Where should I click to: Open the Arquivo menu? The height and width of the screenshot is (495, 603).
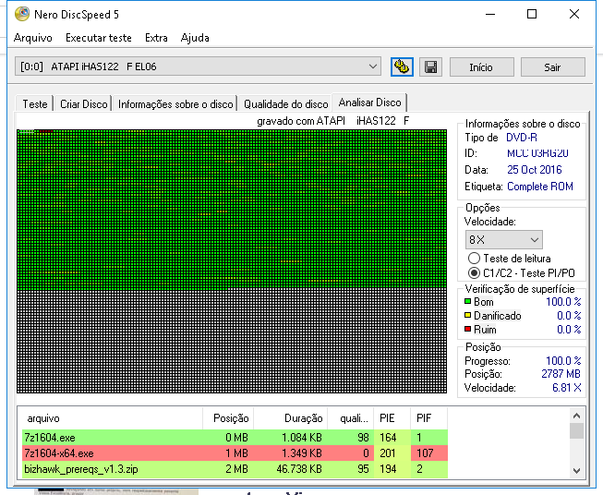(33, 38)
